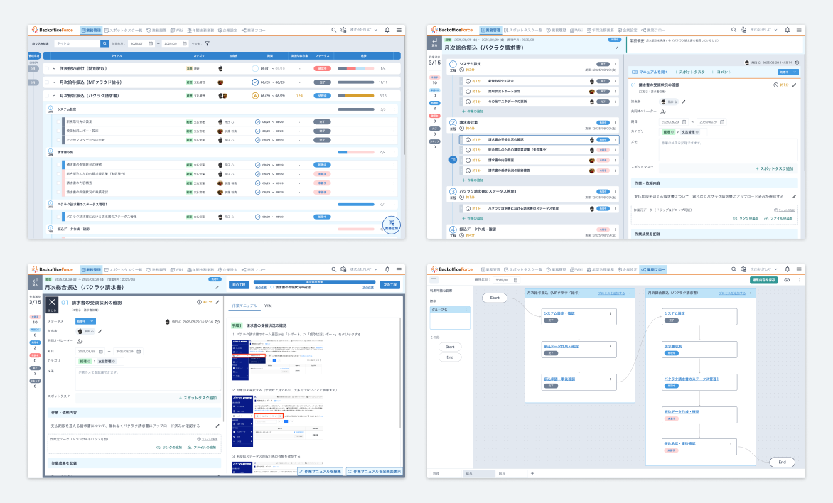This screenshot has height=503, width=833.
Task: Tick checkbox for 請求書の内容精査 subtask in the task list
Action: 58,183
